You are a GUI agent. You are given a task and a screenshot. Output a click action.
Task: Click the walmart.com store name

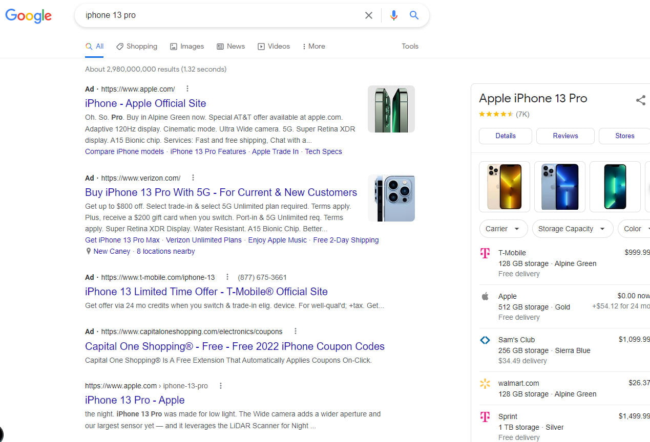click(518, 383)
